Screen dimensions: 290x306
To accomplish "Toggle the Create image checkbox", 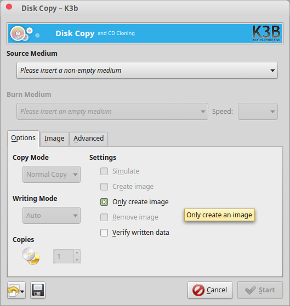I will click(x=104, y=187).
